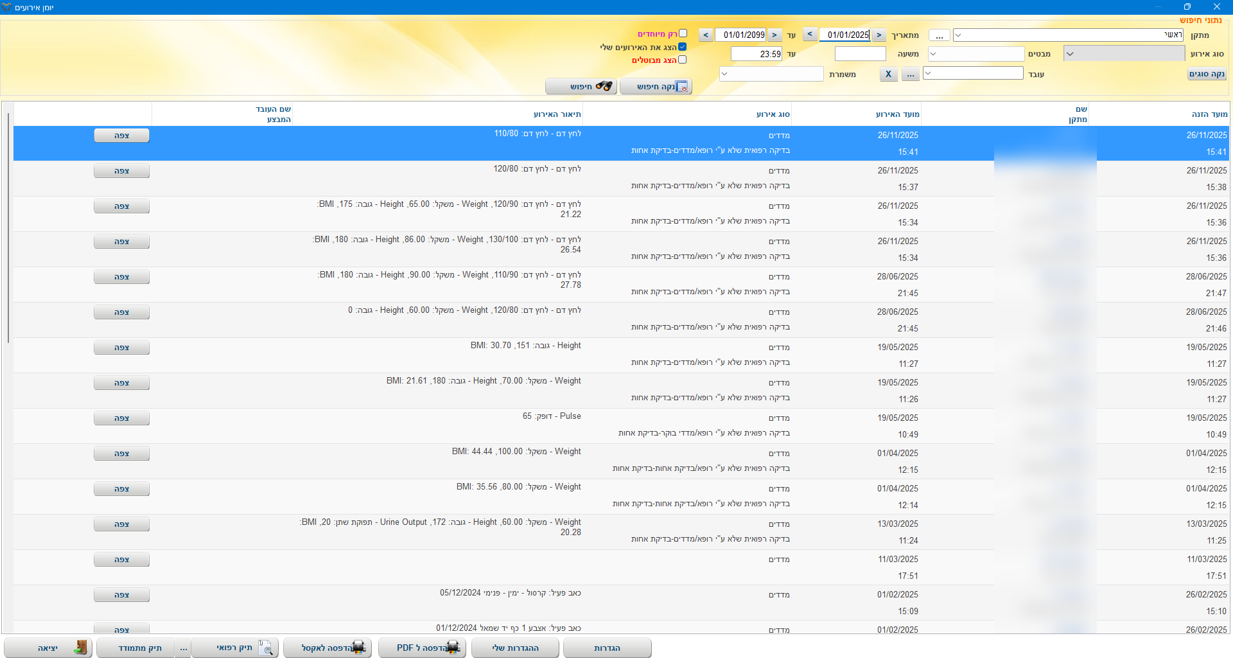1233x663 pixels.
Task: Click the print to PDF printer icon
Action: (x=453, y=648)
